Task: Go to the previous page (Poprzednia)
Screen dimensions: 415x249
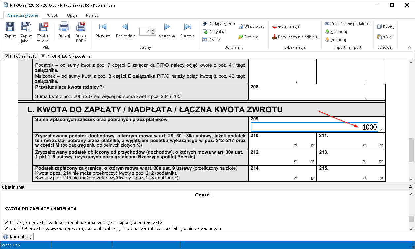Action: click(x=125, y=27)
